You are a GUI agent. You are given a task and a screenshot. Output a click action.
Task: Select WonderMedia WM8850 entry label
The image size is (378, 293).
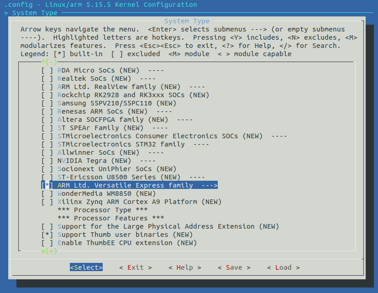(106, 194)
